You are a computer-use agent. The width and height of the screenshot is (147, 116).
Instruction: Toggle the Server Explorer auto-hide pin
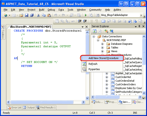pyautogui.click(x=139, y=26)
